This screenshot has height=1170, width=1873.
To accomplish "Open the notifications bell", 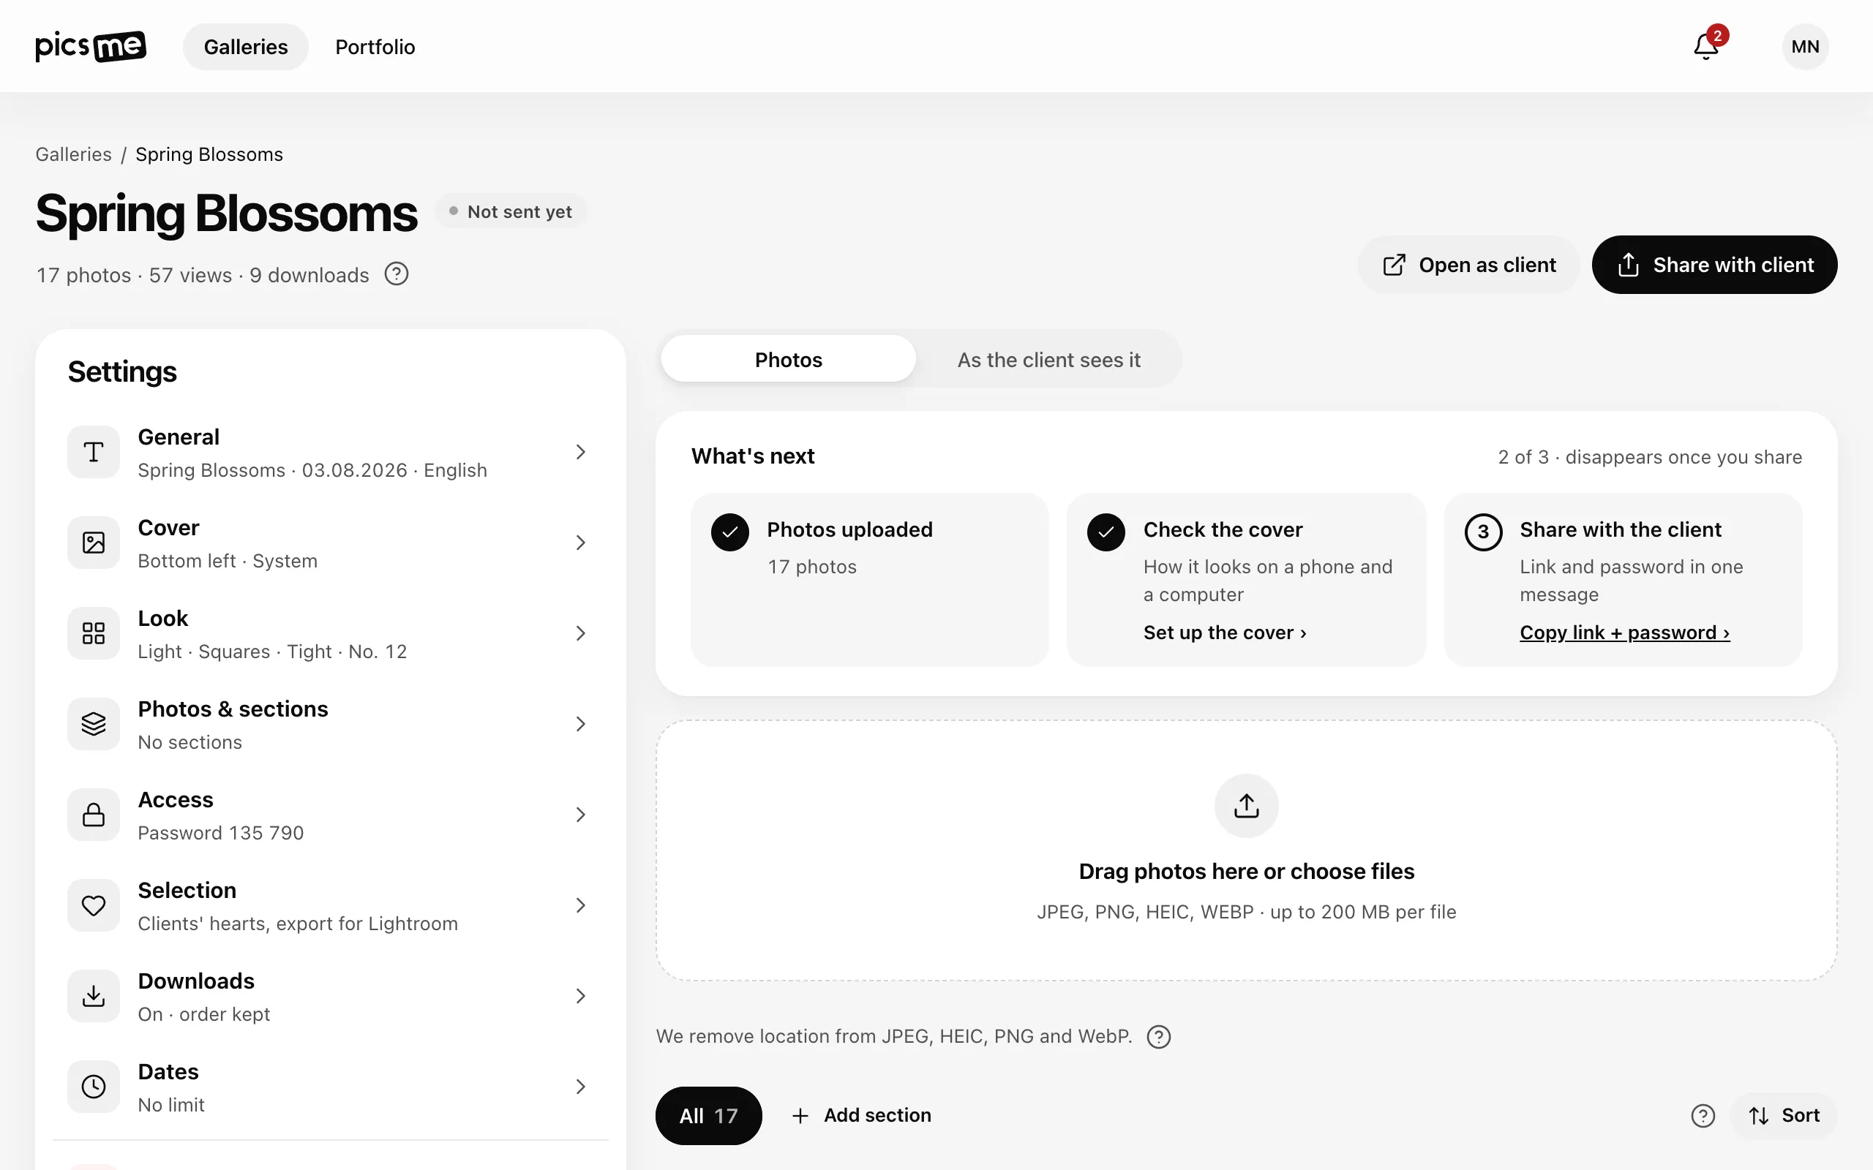I will click(x=1706, y=46).
